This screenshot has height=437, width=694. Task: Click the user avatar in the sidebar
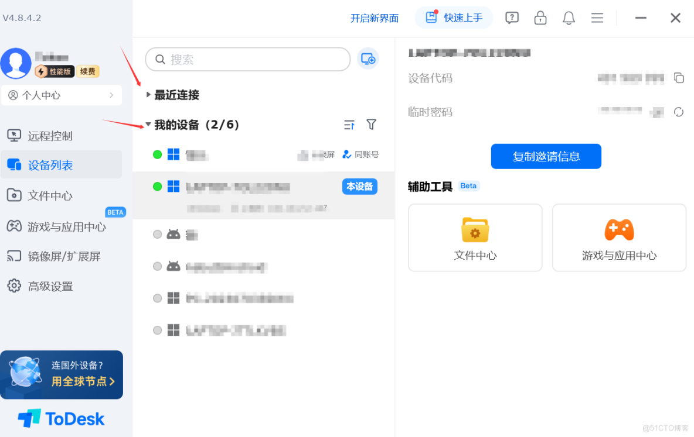[16, 63]
